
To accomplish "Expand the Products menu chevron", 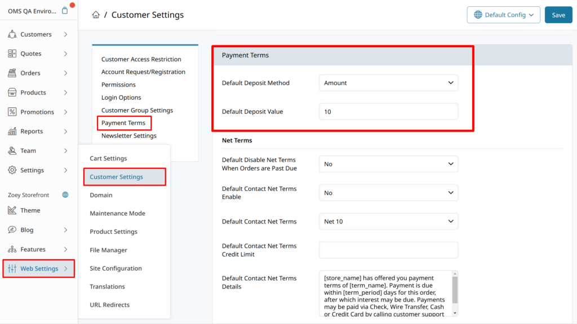I will 65,93.
